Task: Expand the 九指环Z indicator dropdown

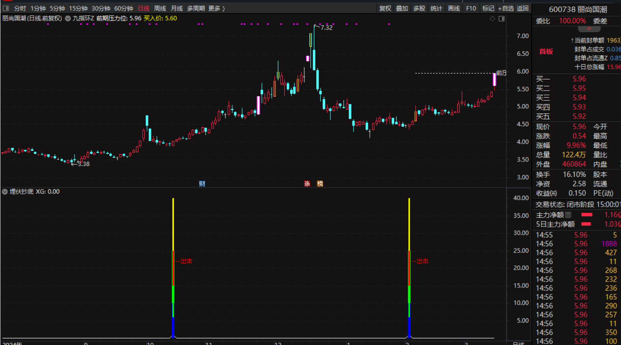Action: click(x=68, y=19)
